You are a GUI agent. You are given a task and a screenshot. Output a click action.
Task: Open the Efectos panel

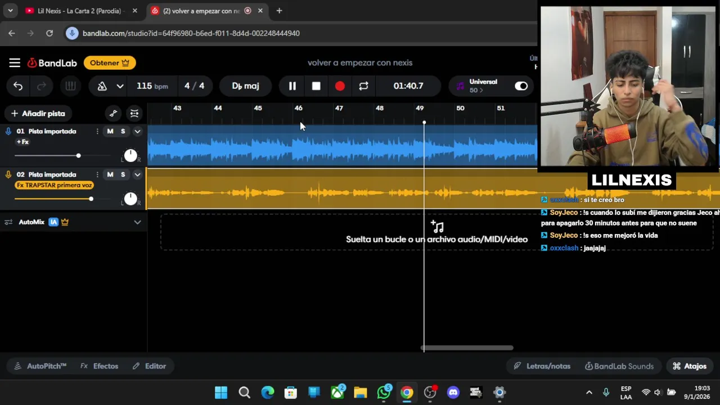pyautogui.click(x=100, y=366)
